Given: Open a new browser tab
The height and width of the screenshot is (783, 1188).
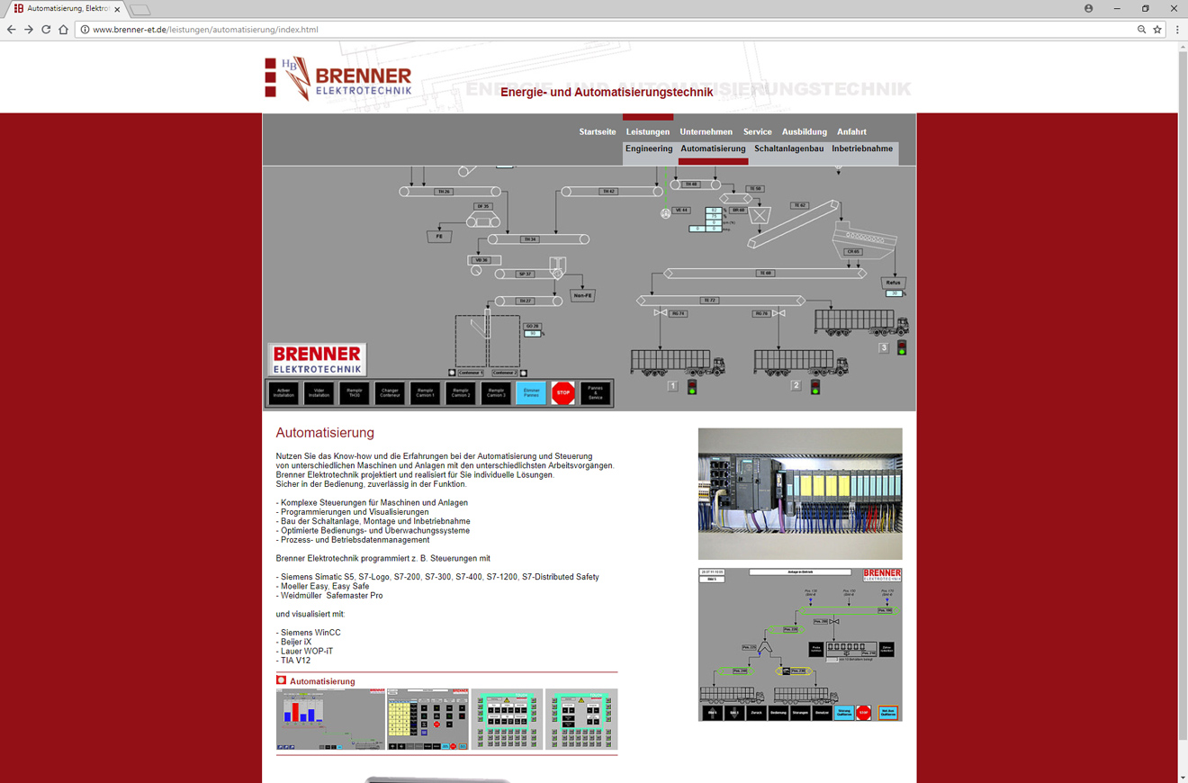Looking at the screenshot, I should coord(140,10).
